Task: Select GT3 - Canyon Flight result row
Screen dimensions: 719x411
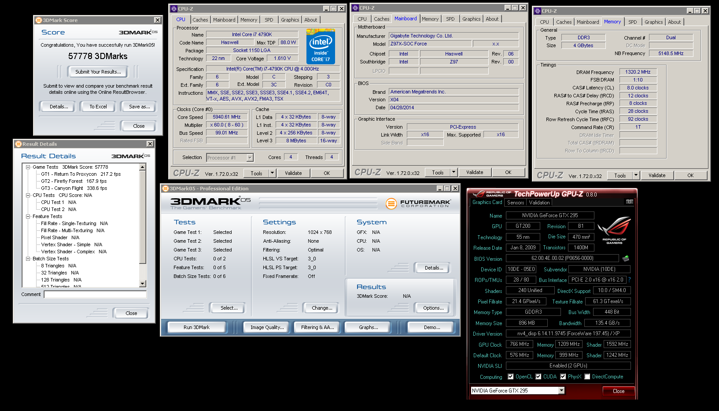Action: (x=74, y=189)
